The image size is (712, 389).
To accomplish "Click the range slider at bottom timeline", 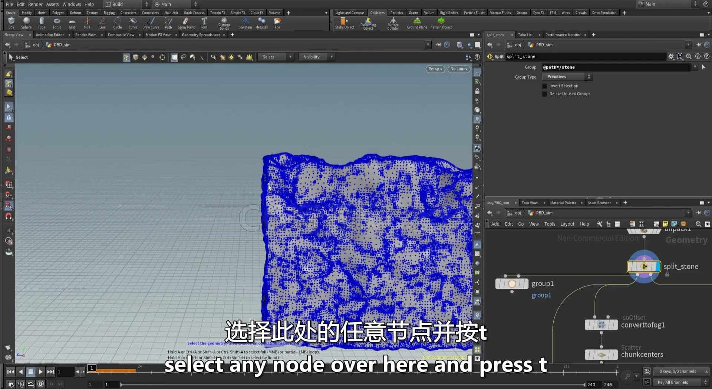I will pos(352,385).
